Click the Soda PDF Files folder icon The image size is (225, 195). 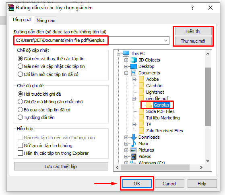point(141,111)
